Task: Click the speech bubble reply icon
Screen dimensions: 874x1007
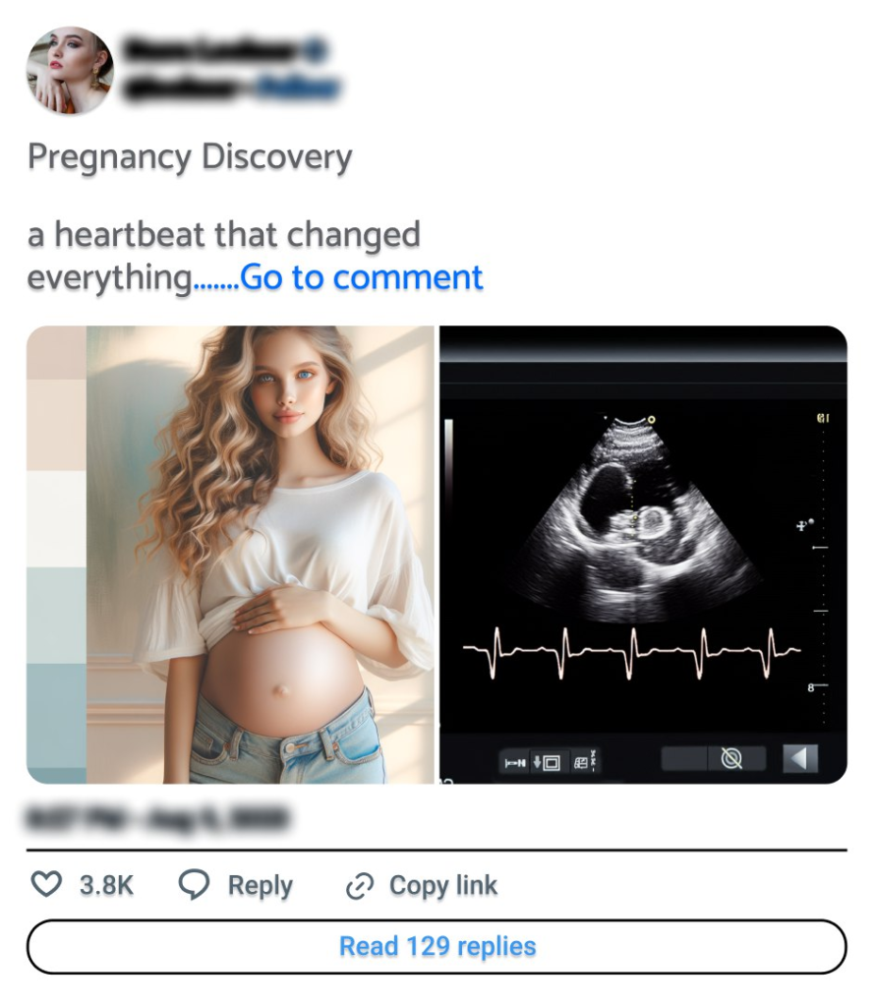Action: click(x=194, y=884)
